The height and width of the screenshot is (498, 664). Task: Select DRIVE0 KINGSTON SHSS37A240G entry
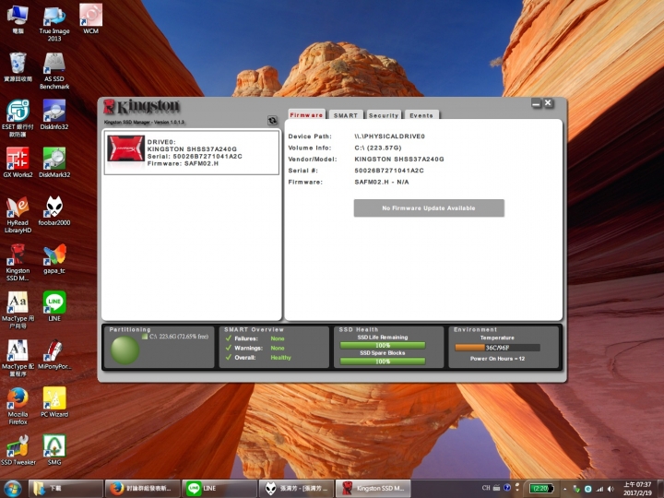point(192,152)
